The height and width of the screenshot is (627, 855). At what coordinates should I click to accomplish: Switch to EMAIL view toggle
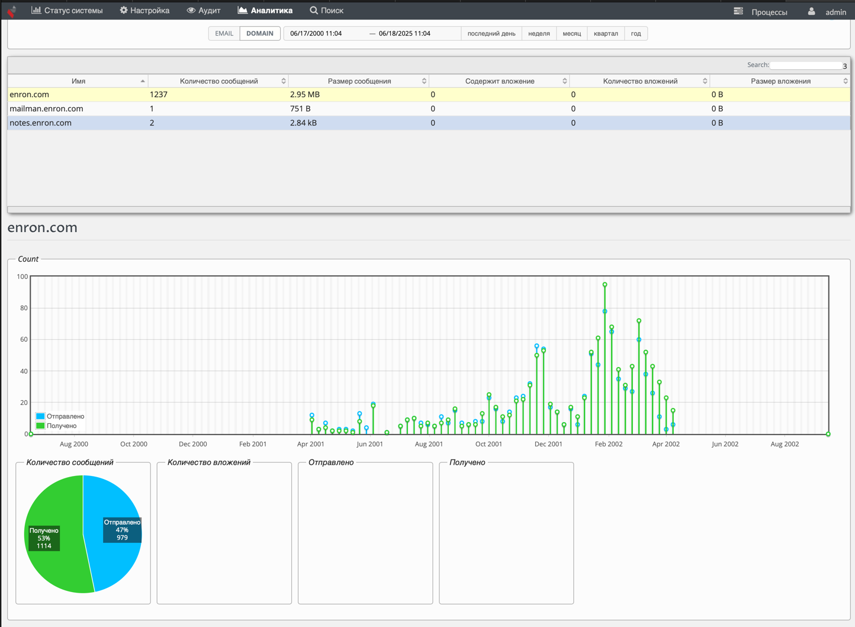pos(224,34)
